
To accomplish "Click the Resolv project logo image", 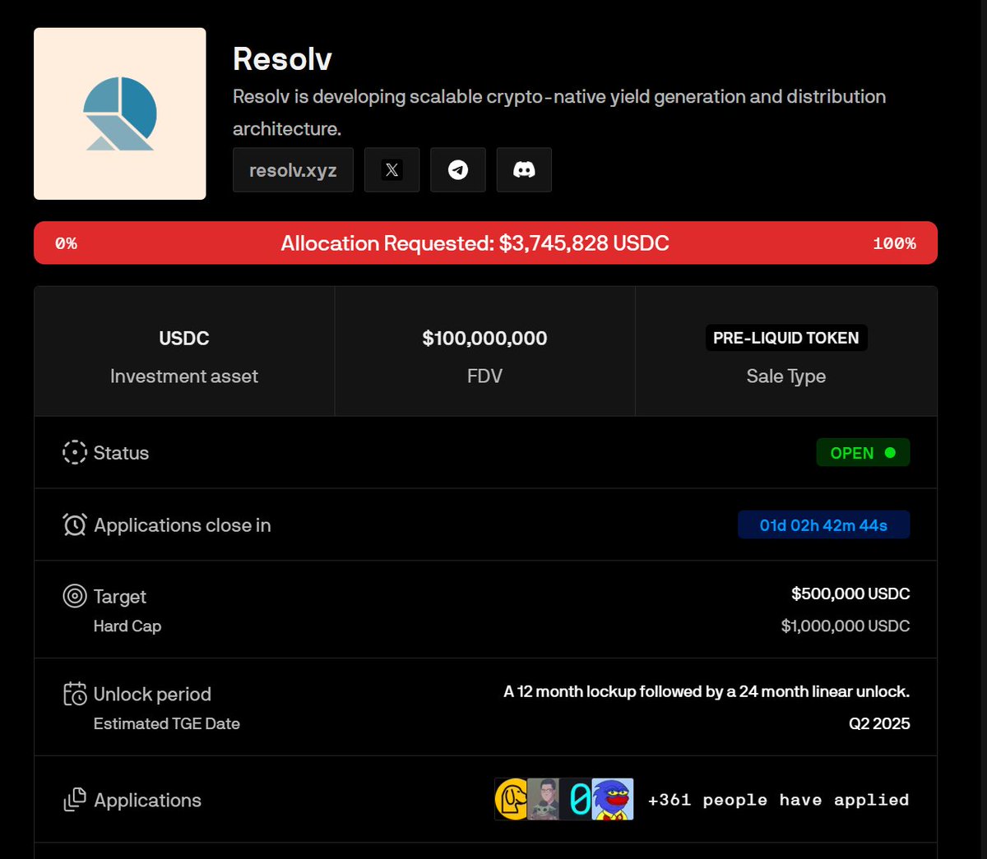I will point(120,113).
